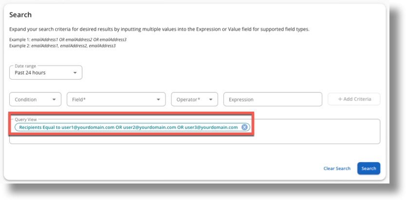Click the Operator* caret arrow
The width and height of the screenshot is (406, 200).
[211, 100]
